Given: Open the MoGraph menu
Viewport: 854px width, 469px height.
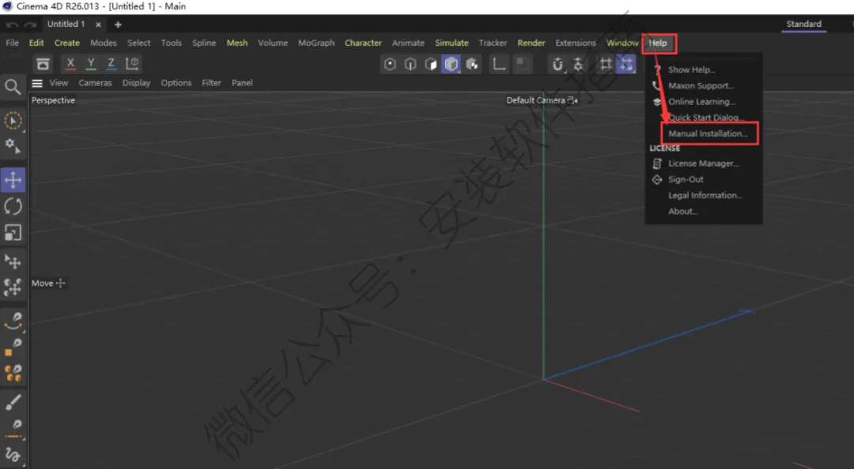Looking at the screenshot, I should (316, 43).
